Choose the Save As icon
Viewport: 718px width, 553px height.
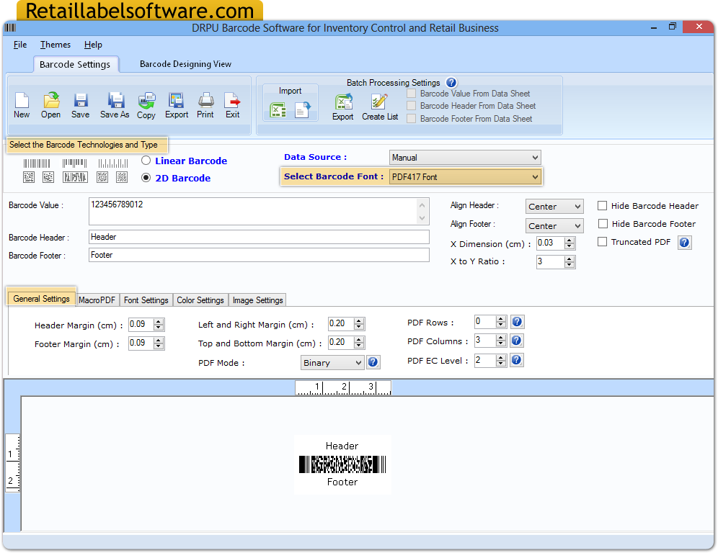click(115, 100)
